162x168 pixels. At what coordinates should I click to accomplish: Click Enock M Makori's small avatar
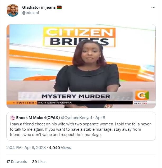click(x=12, y=118)
